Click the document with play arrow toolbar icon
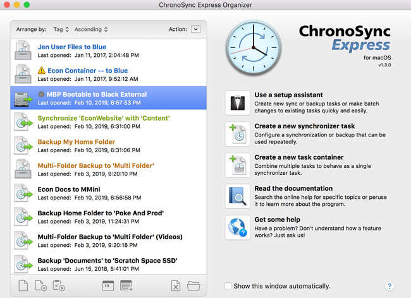This screenshot has height=298, width=411. click(x=40, y=285)
